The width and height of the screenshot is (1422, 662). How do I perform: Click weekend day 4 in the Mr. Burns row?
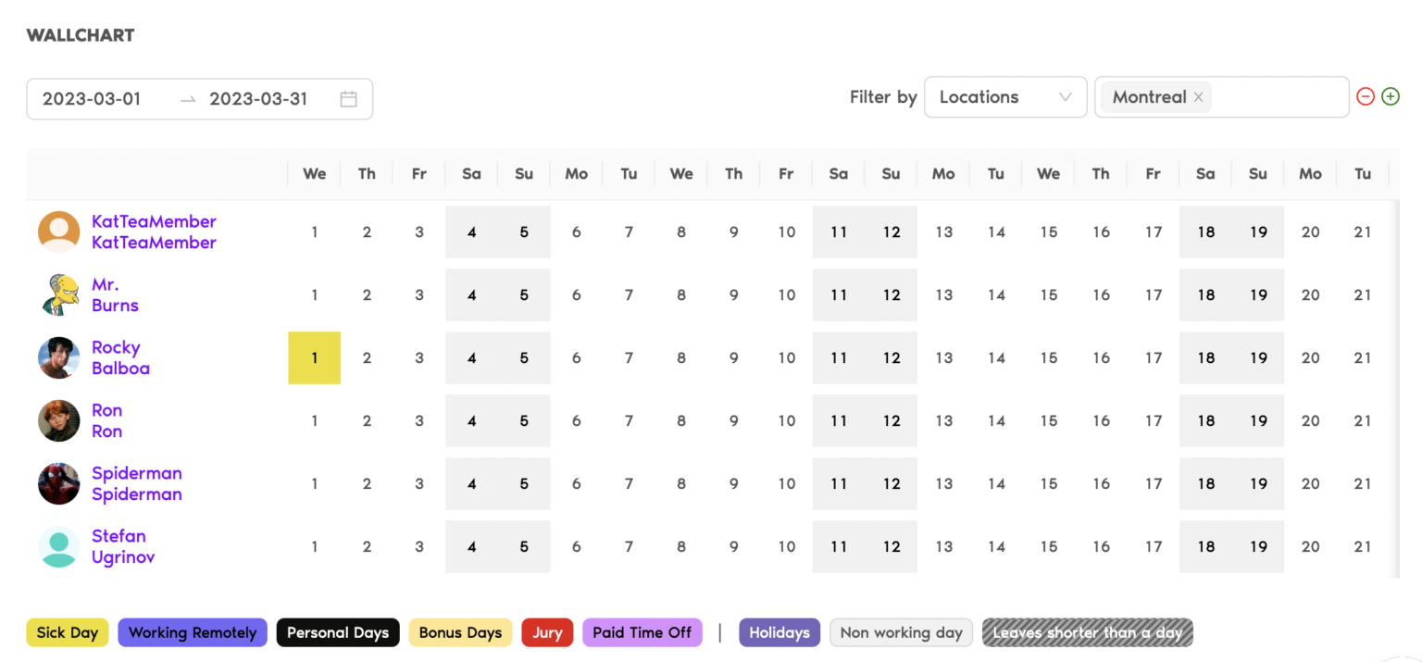pyautogui.click(x=471, y=294)
